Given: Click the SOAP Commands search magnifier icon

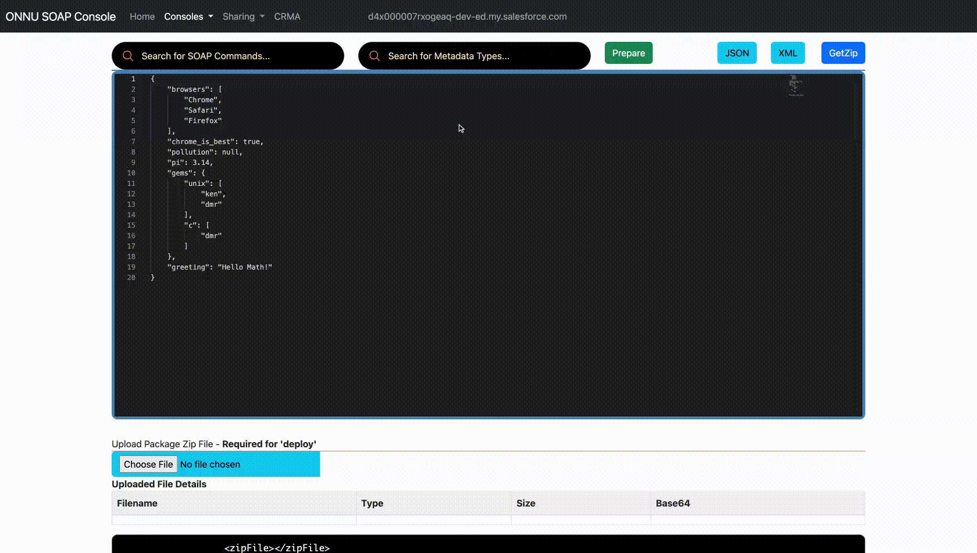Looking at the screenshot, I should pyautogui.click(x=128, y=56).
